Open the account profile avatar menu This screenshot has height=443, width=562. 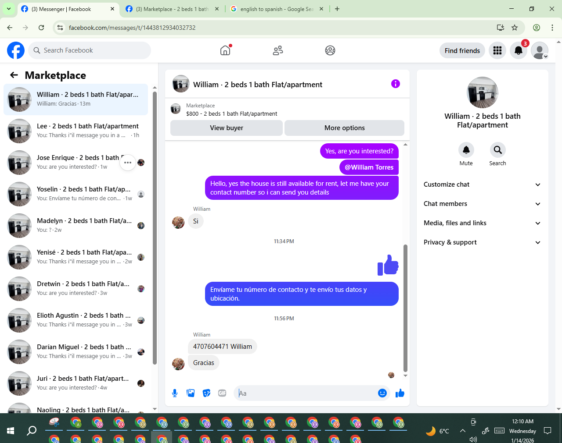(540, 50)
